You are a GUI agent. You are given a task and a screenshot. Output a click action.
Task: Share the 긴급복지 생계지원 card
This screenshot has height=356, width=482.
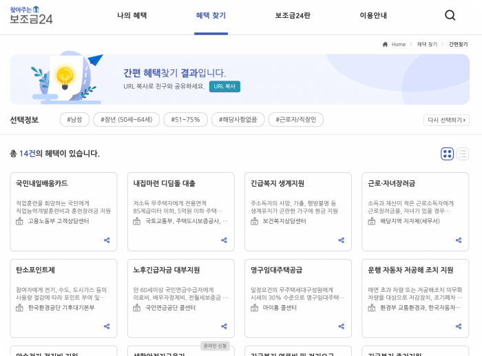342,240
